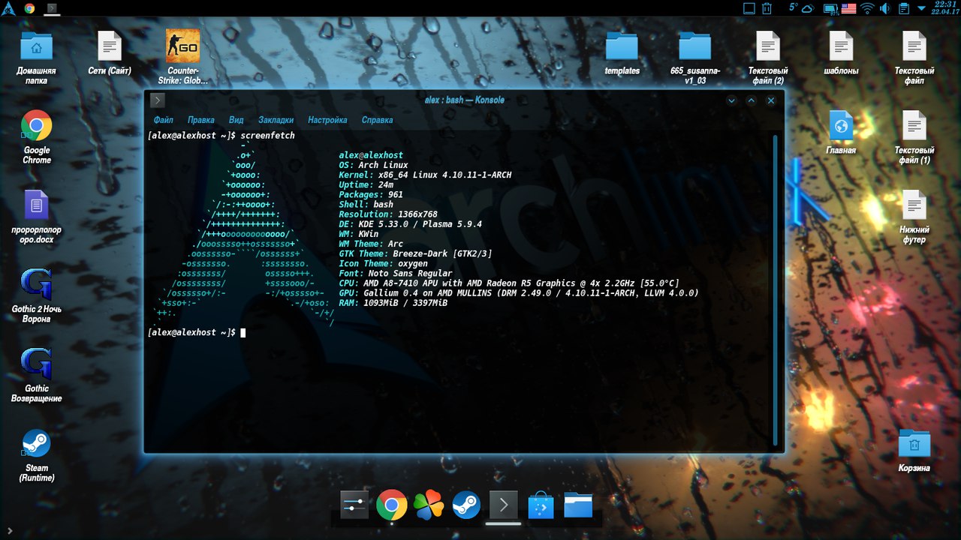Open the Dolphin file manager from the dock
This screenshot has height=540, width=961.
(x=578, y=505)
